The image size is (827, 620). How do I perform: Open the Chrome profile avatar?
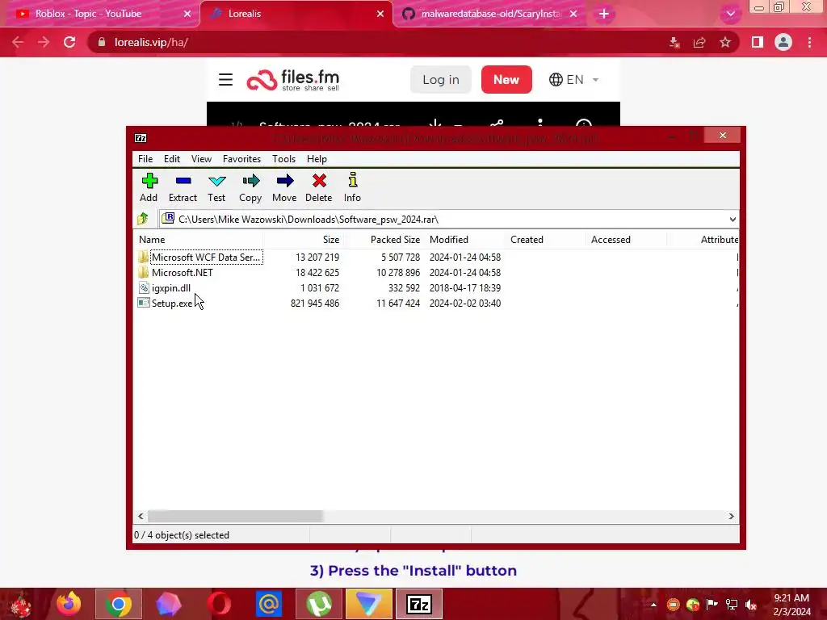783,42
